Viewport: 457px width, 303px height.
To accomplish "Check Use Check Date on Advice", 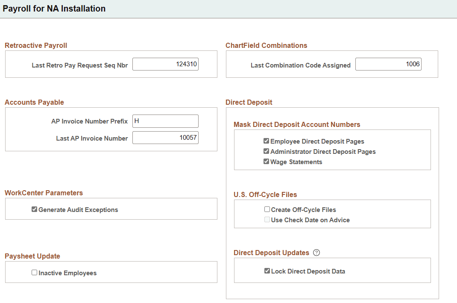I will [267, 220].
